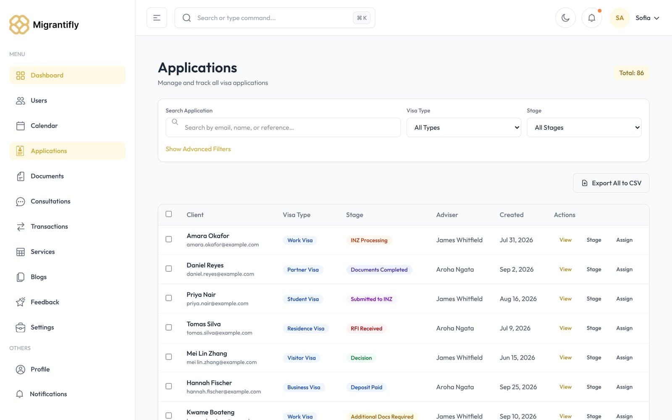
Task: Collapse sidebar with hamburger menu icon
Action: [x=157, y=18]
